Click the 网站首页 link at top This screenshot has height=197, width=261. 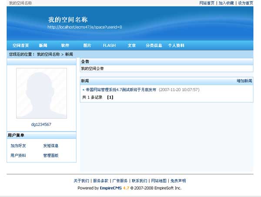click(x=207, y=3)
